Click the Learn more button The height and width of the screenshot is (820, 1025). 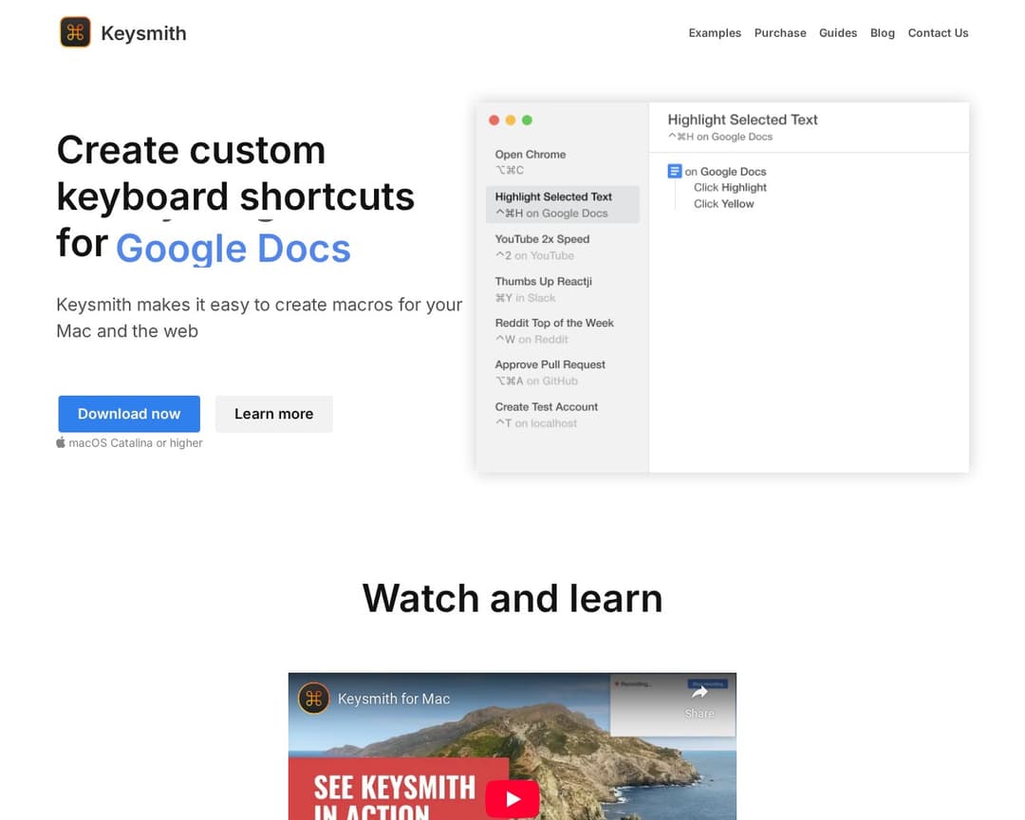[x=273, y=414]
